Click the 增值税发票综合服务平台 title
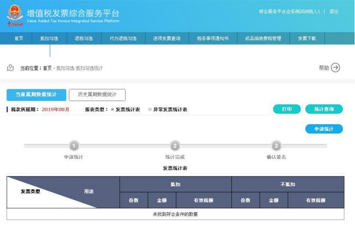This screenshot has width=355, height=225. [x=73, y=13]
